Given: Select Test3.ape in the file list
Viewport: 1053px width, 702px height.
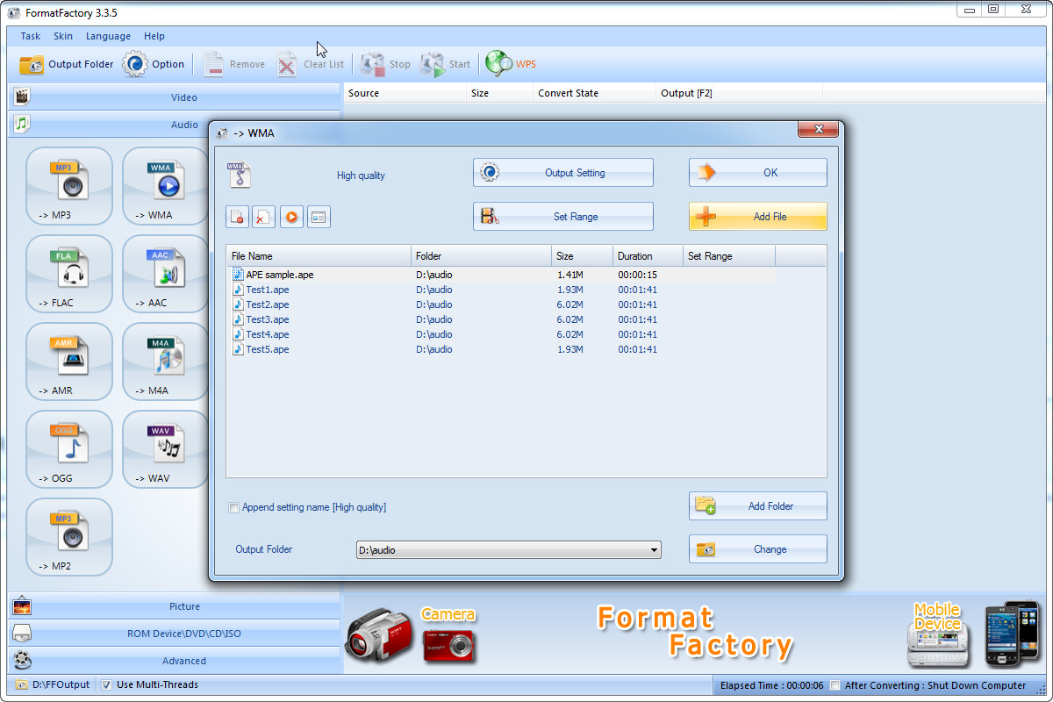Looking at the screenshot, I should click(x=501, y=319).
